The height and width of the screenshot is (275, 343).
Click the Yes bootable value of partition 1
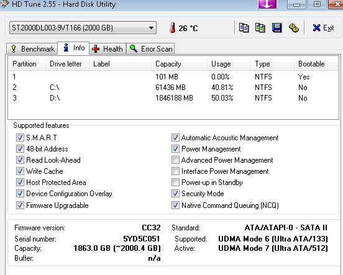[x=304, y=77]
